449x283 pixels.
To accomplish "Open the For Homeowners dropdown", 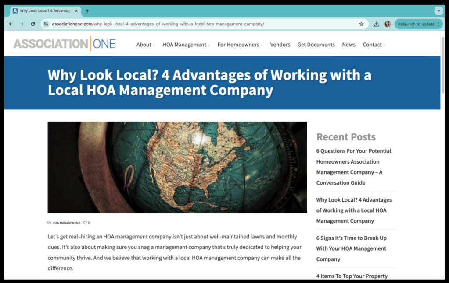I will 240,45.
